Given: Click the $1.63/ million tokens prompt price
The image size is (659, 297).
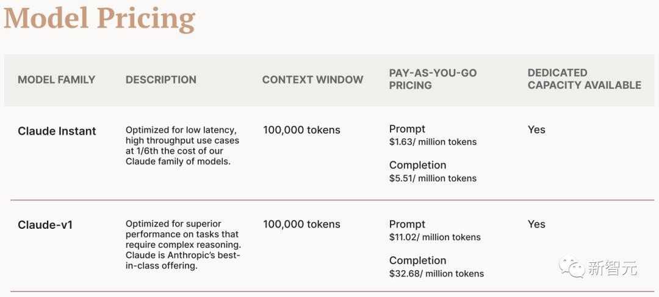Looking at the screenshot, I should 433,142.
